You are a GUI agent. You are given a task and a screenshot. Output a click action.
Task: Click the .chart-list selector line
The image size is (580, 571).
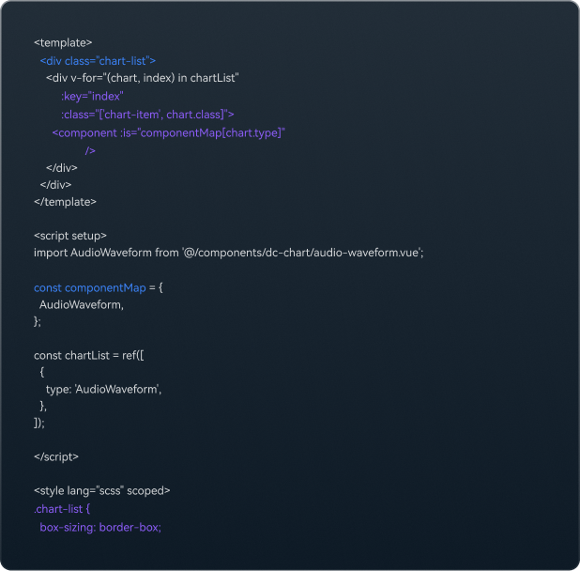tap(62, 509)
